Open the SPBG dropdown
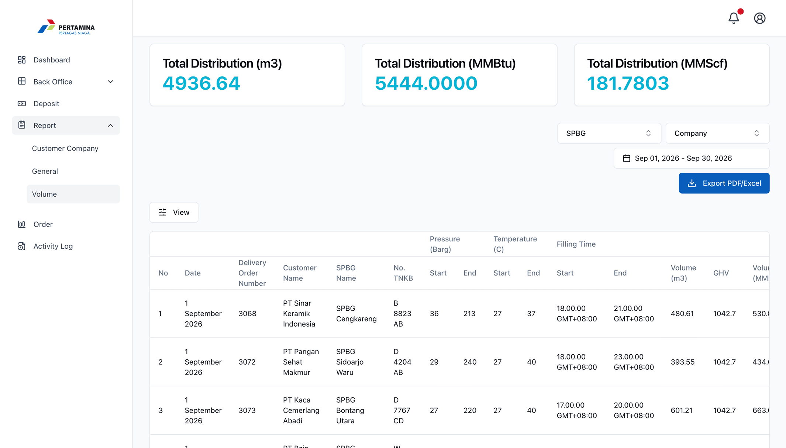The width and height of the screenshot is (786, 448). (609, 133)
